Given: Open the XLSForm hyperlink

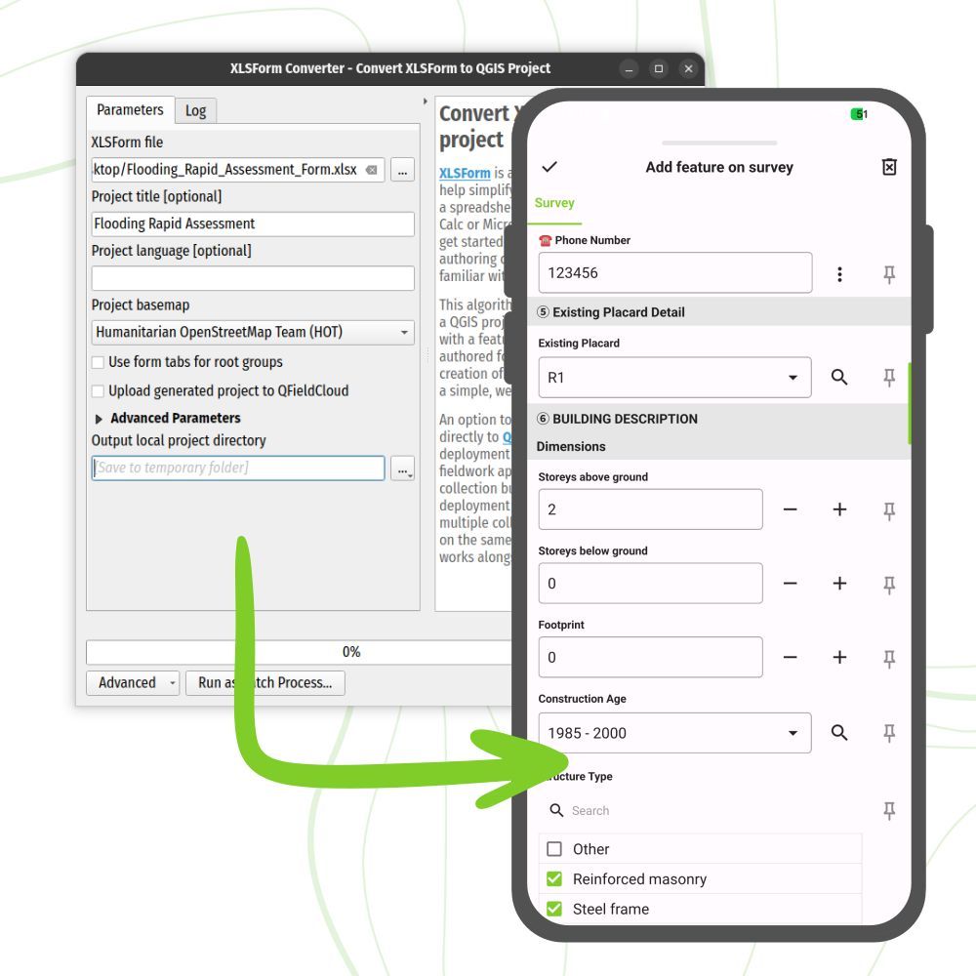Looking at the screenshot, I should 465,173.
